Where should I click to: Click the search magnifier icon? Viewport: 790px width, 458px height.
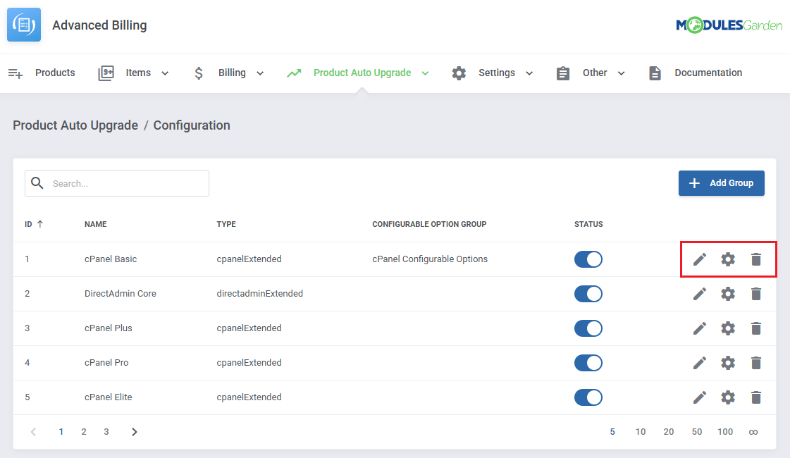(37, 183)
